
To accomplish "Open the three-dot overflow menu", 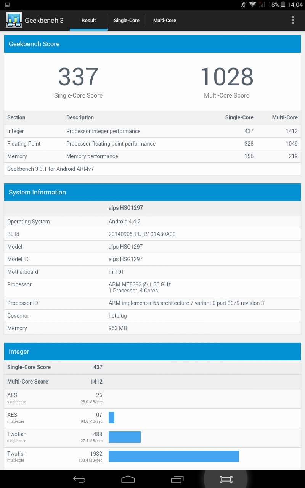I will tap(293, 20).
